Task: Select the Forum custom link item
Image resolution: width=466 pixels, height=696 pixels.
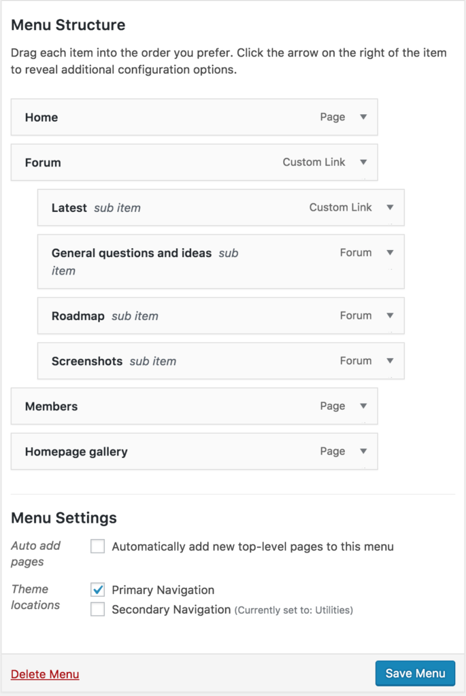Action: (44, 162)
